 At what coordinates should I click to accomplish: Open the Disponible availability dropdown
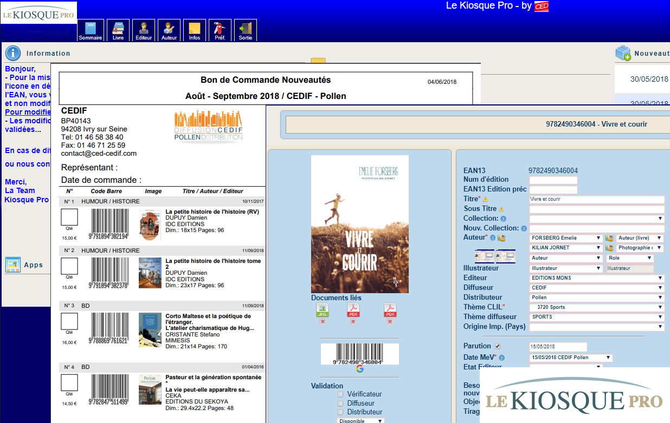[x=361, y=420]
